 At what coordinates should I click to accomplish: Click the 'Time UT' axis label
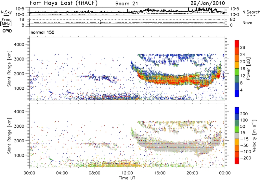click(127, 178)
